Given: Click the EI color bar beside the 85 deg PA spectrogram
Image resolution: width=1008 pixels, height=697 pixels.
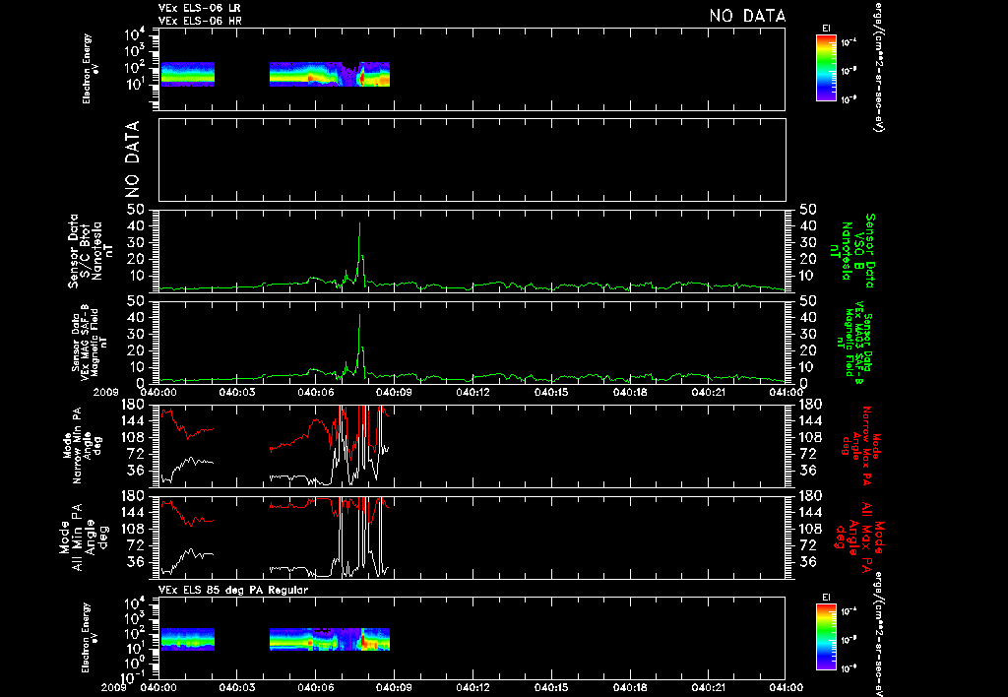Looking at the screenshot, I should click(x=826, y=637).
